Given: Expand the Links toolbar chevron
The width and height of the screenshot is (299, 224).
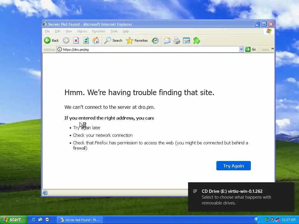Looking at the screenshot, I should pos(272,49).
